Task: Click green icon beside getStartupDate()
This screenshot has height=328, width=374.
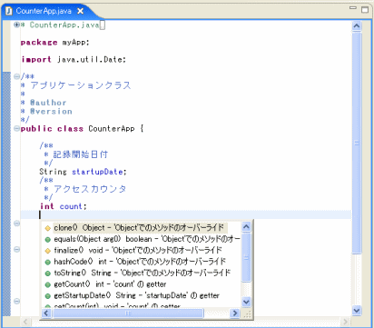Action: (x=47, y=296)
